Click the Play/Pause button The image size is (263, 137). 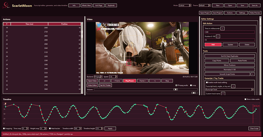point(130,81)
